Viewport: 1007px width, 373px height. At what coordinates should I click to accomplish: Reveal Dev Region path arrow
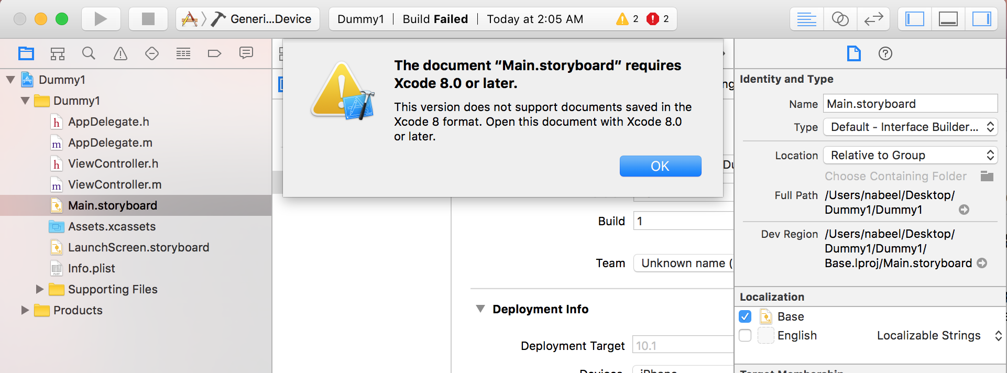coord(982,263)
